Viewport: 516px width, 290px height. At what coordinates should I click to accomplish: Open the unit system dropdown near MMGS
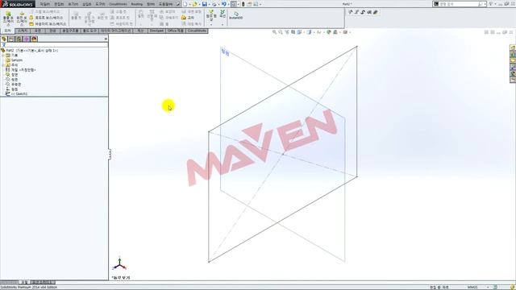[488, 288]
